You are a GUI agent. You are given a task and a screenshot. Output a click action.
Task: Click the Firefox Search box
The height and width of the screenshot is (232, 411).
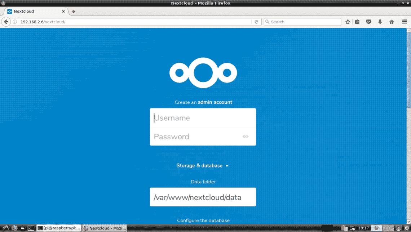[303, 22]
